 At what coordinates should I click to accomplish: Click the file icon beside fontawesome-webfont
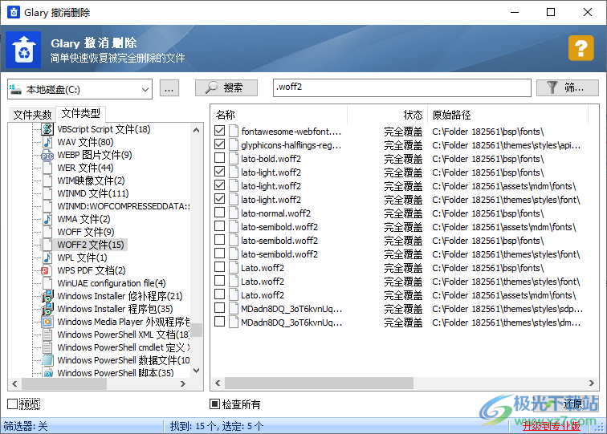point(234,131)
